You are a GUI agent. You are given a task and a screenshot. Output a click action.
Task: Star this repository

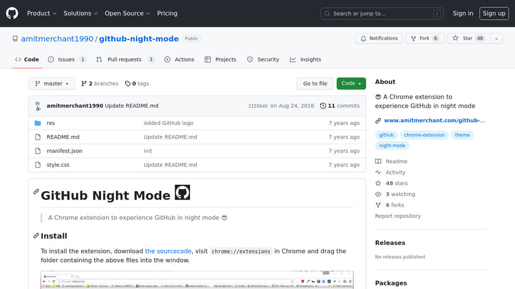pyautogui.click(x=463, y=39)
